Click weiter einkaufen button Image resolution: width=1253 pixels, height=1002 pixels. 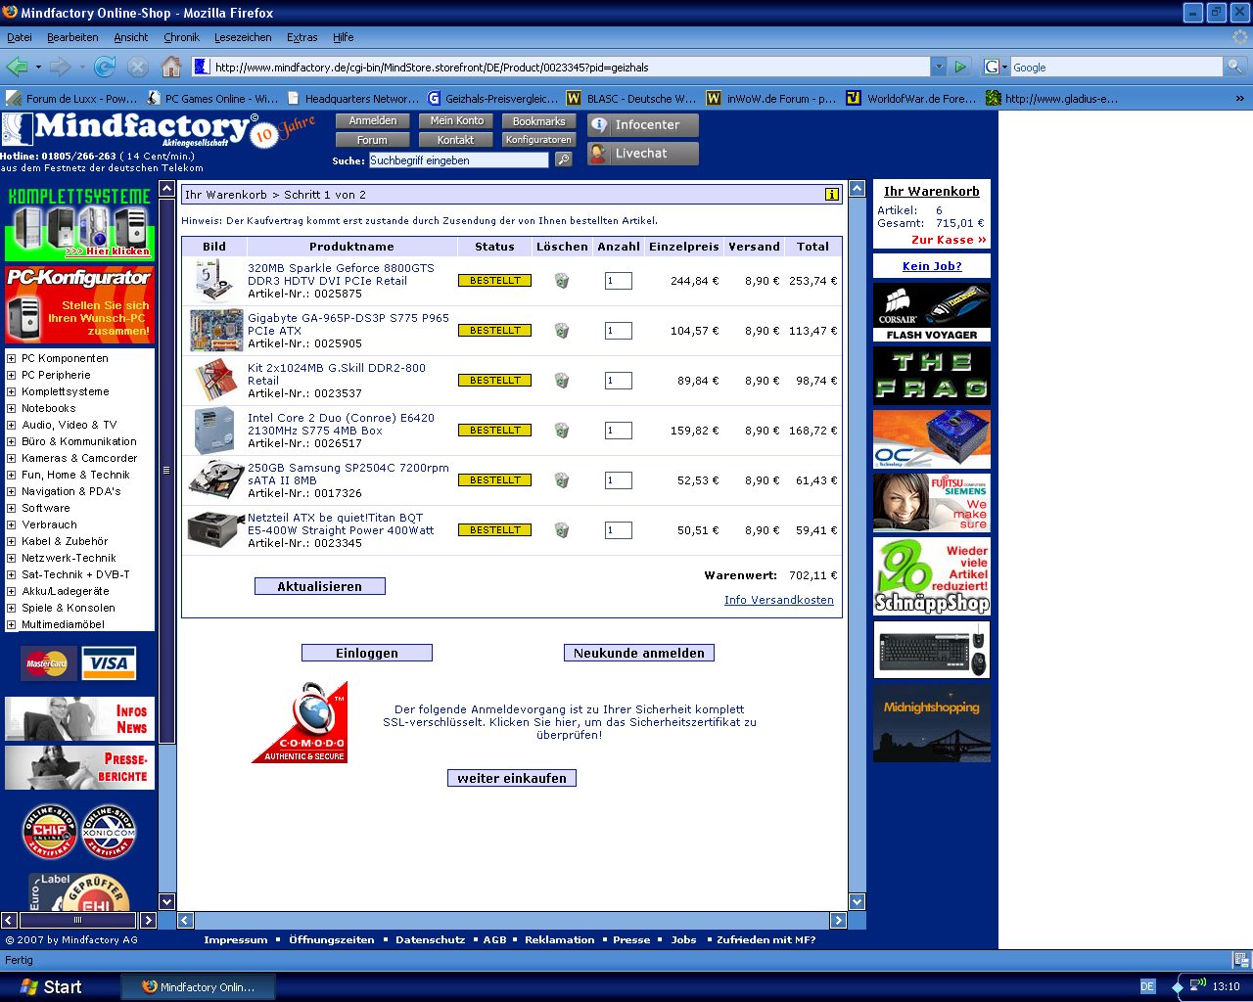[512, 778]
